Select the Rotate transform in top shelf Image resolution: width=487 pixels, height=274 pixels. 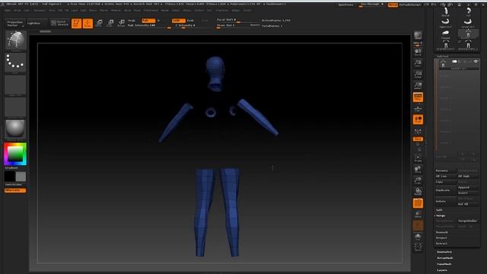coord(121,24)
